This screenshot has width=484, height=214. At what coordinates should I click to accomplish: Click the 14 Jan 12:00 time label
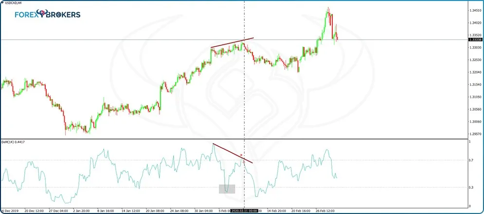pyautogui.click(x=130, y=211)
